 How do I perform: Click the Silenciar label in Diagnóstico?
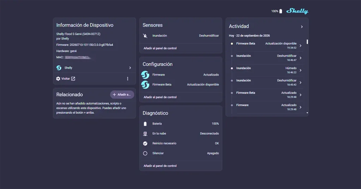pyautogui.click(x=158, y=153)
